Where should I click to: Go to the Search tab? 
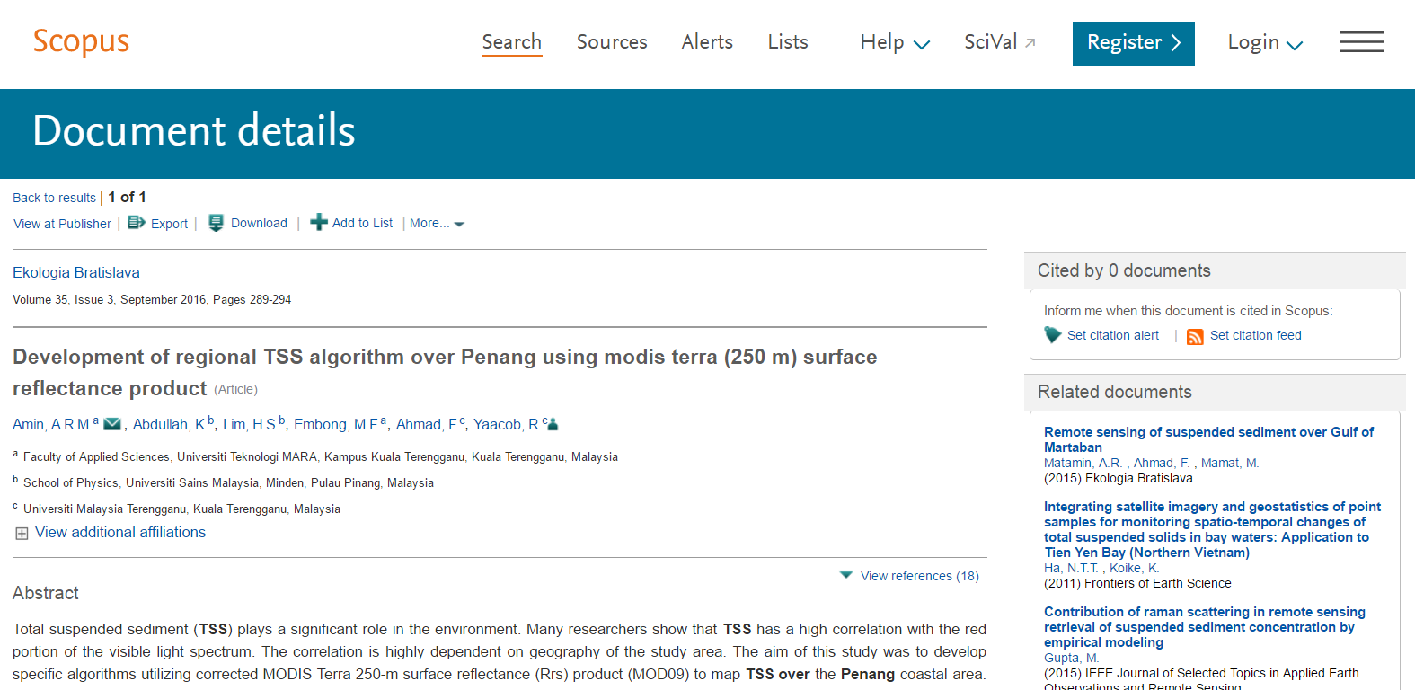(x=512, y=42)
